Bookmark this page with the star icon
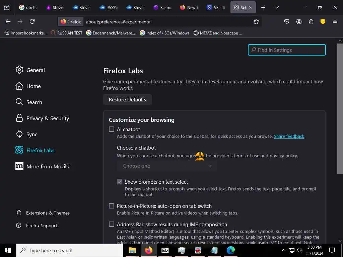Screen dimensions: 343x257 tap(256, 21)
